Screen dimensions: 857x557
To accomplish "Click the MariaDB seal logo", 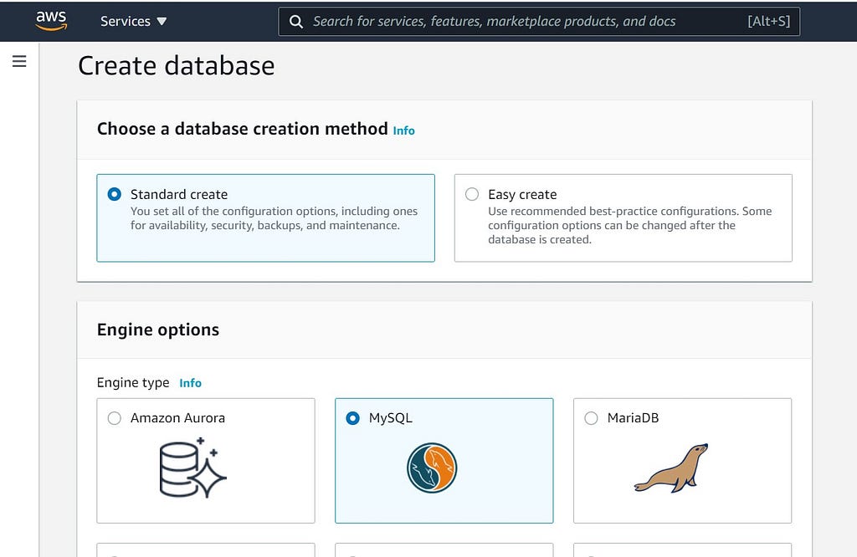I will coord(671,468).
